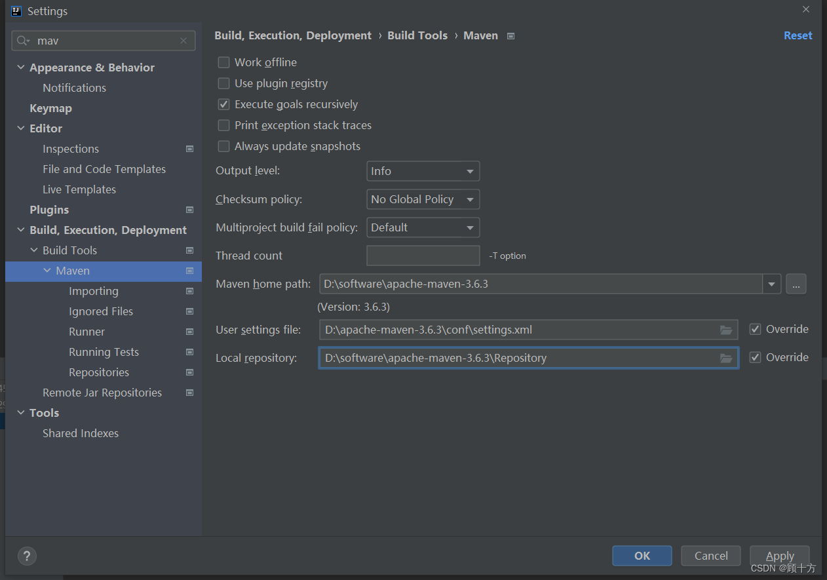Click project-level icon on Maven row
Viewport: 827px width, 580px height.
click(x=189, y=271)
